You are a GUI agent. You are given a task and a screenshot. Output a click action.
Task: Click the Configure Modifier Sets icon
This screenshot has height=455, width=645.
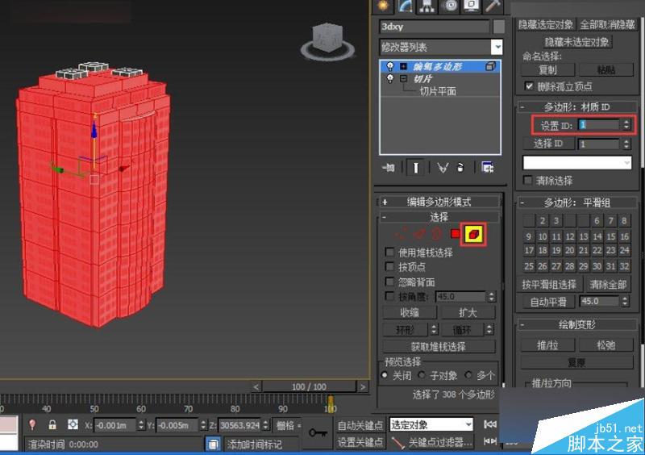tap(488, 167)
